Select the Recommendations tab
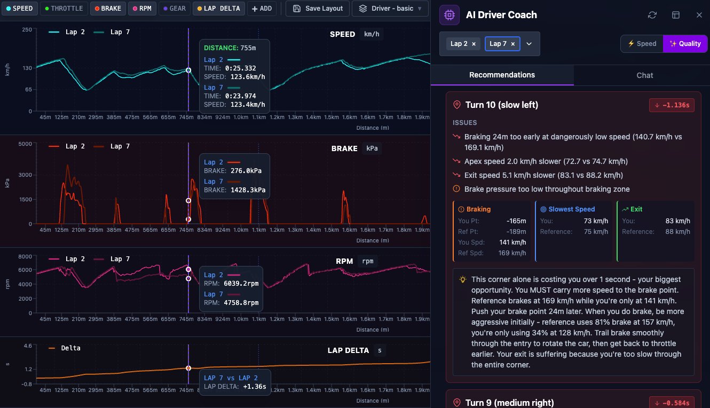Image resolution: width=710 pixels, height=408 pixels. (502, 75)
